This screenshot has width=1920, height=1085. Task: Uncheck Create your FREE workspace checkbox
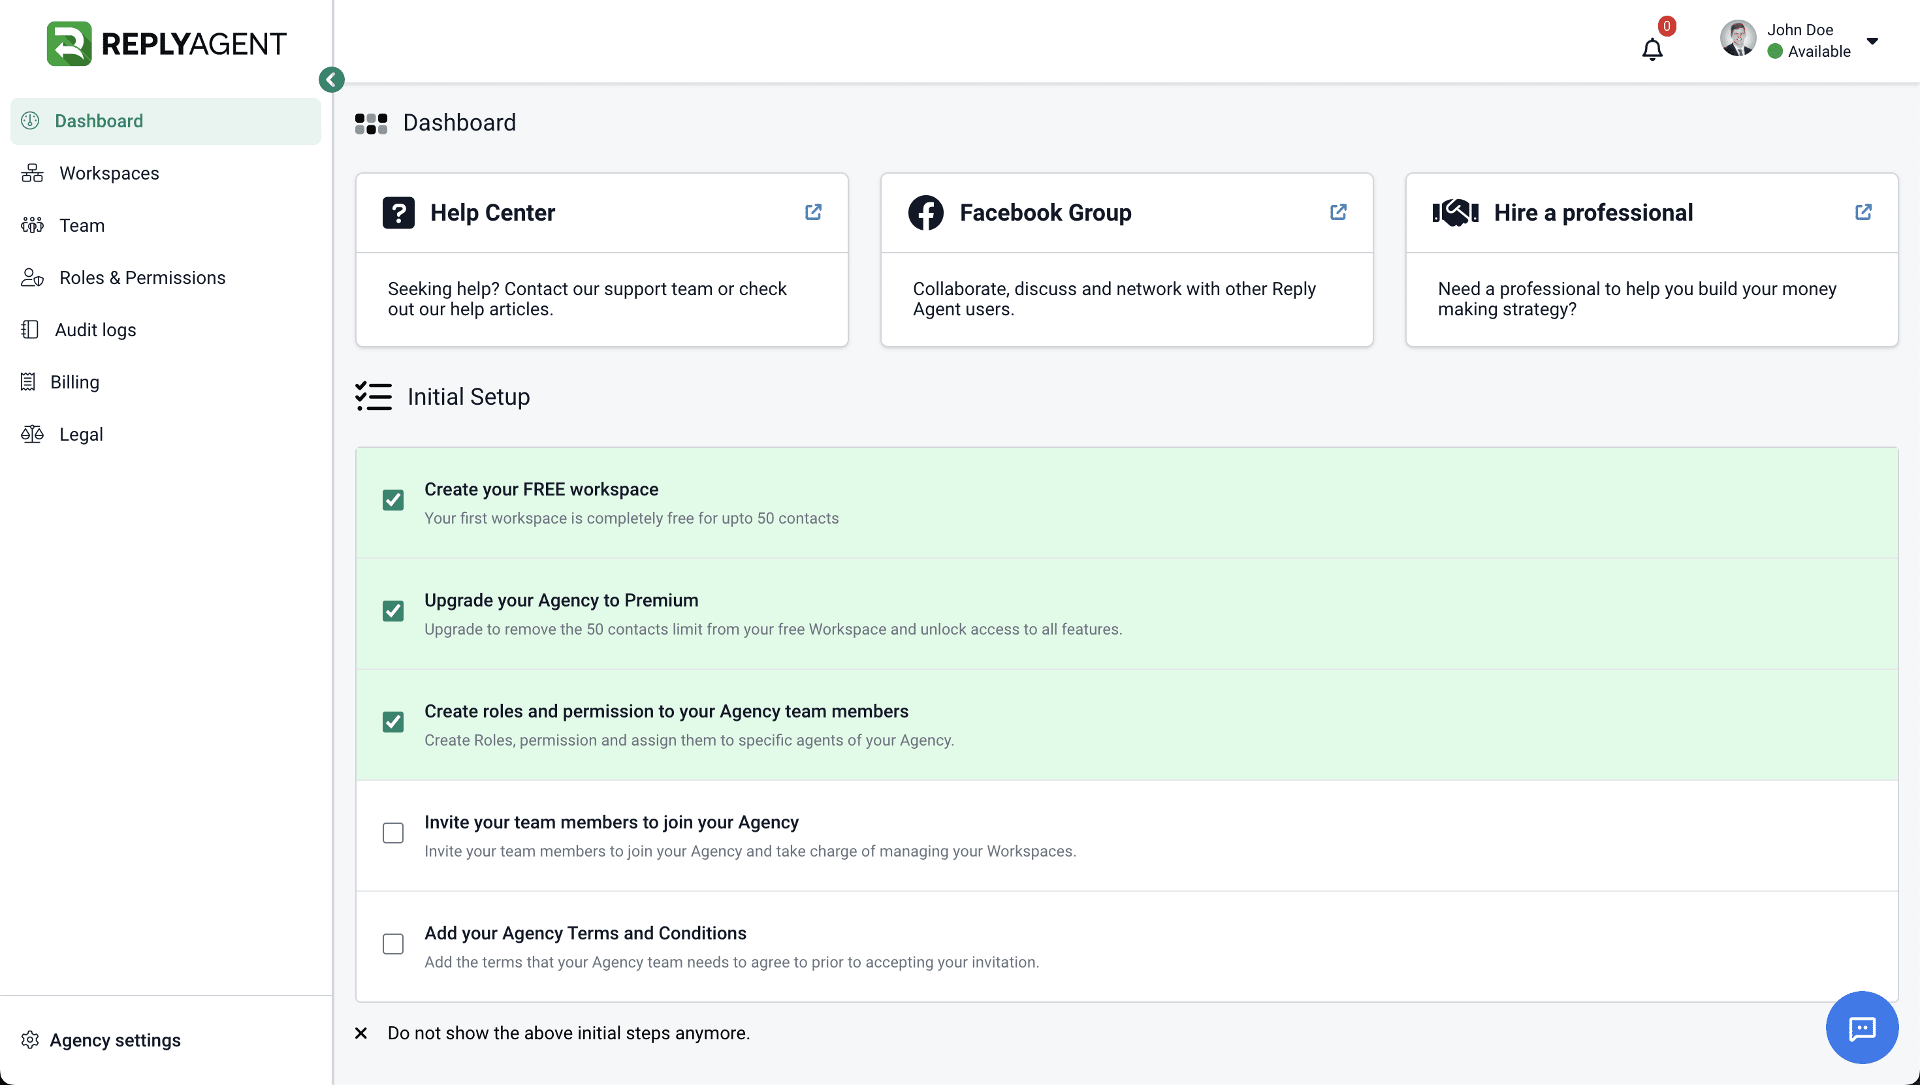392,500
